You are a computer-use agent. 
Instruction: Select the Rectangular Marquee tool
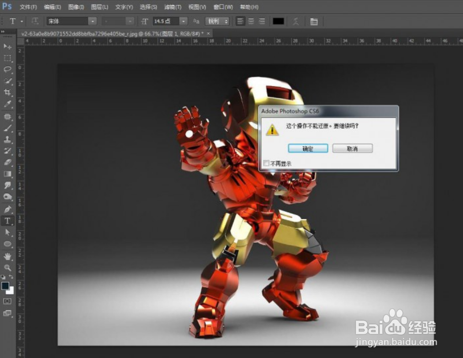click(x=8, y=58)
